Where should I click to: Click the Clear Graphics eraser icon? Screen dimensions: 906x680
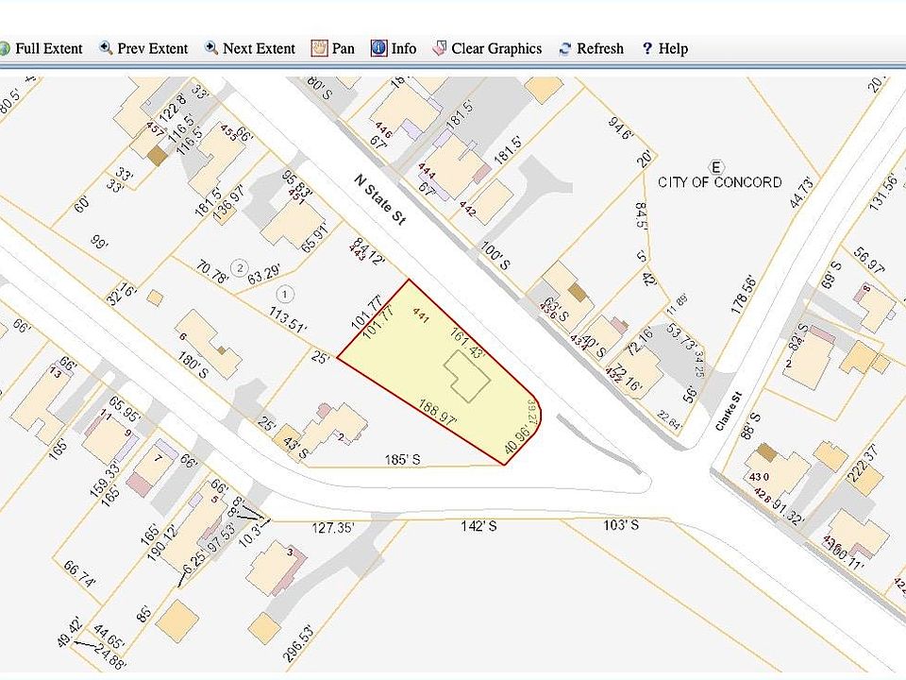click(440, 48)
